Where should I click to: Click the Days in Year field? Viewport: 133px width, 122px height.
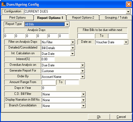click(x=49, y=88)
